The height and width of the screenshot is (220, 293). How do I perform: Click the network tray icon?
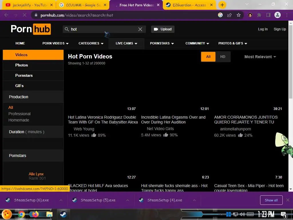235,214
